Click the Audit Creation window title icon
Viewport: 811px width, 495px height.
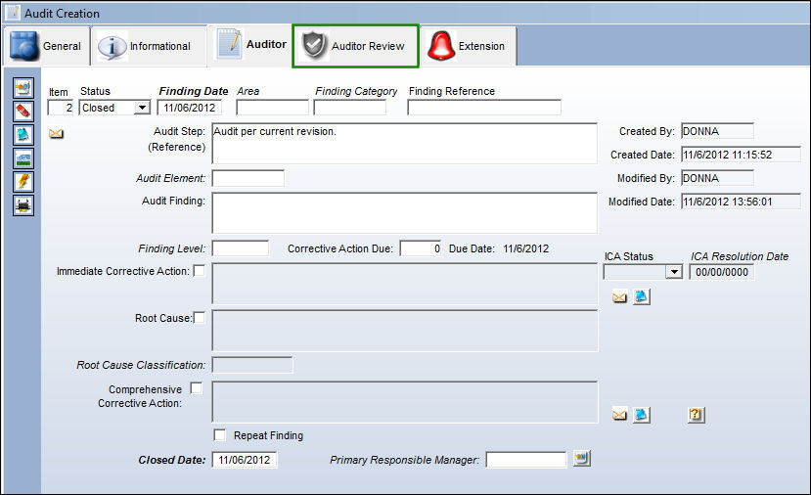tap(13, 13)
